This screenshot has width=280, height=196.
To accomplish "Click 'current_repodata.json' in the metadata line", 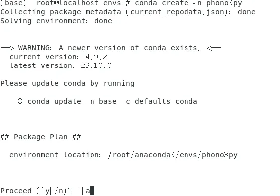I will (177, 12).
